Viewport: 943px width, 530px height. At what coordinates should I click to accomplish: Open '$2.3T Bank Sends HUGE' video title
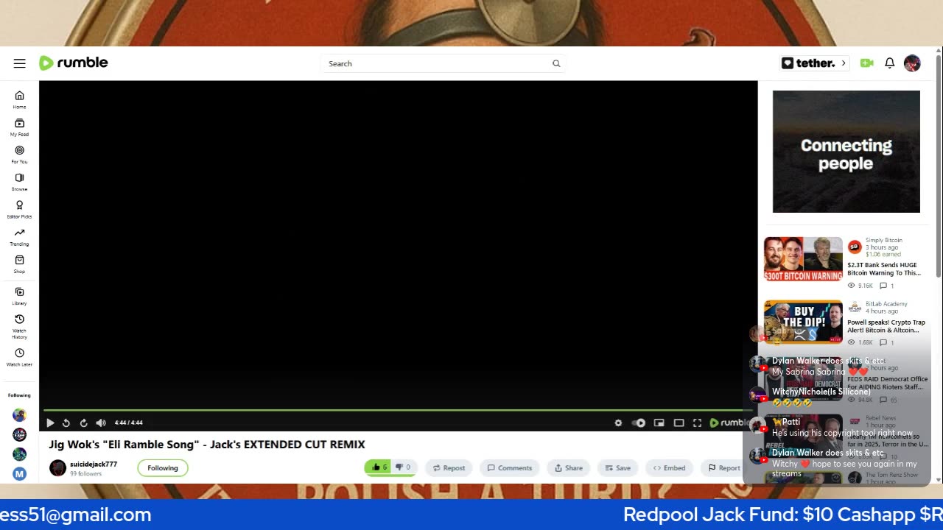point(884,269)
